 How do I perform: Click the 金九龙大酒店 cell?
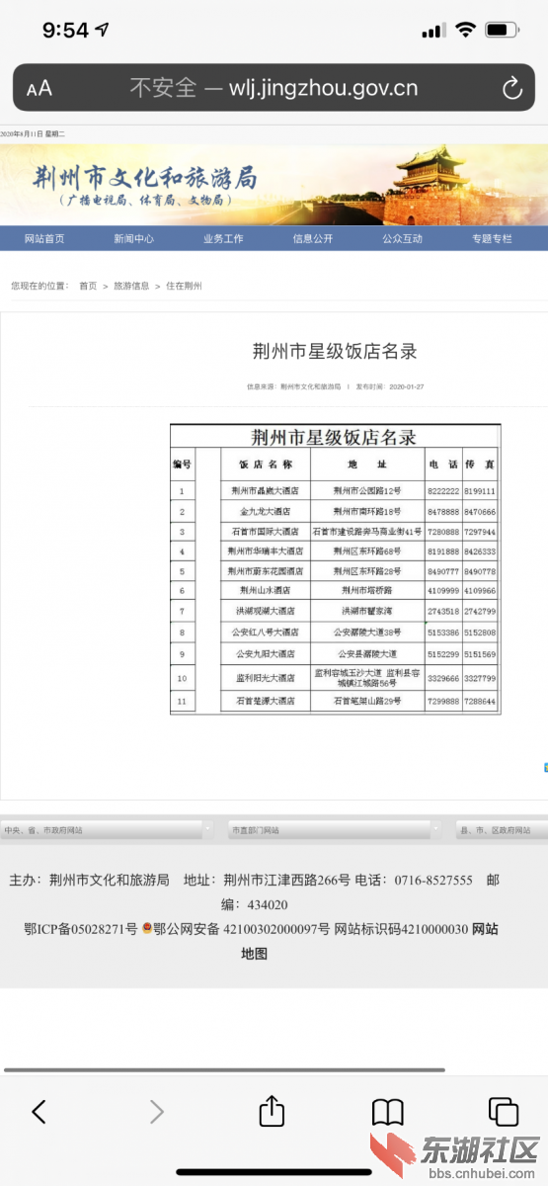point(265,511)
